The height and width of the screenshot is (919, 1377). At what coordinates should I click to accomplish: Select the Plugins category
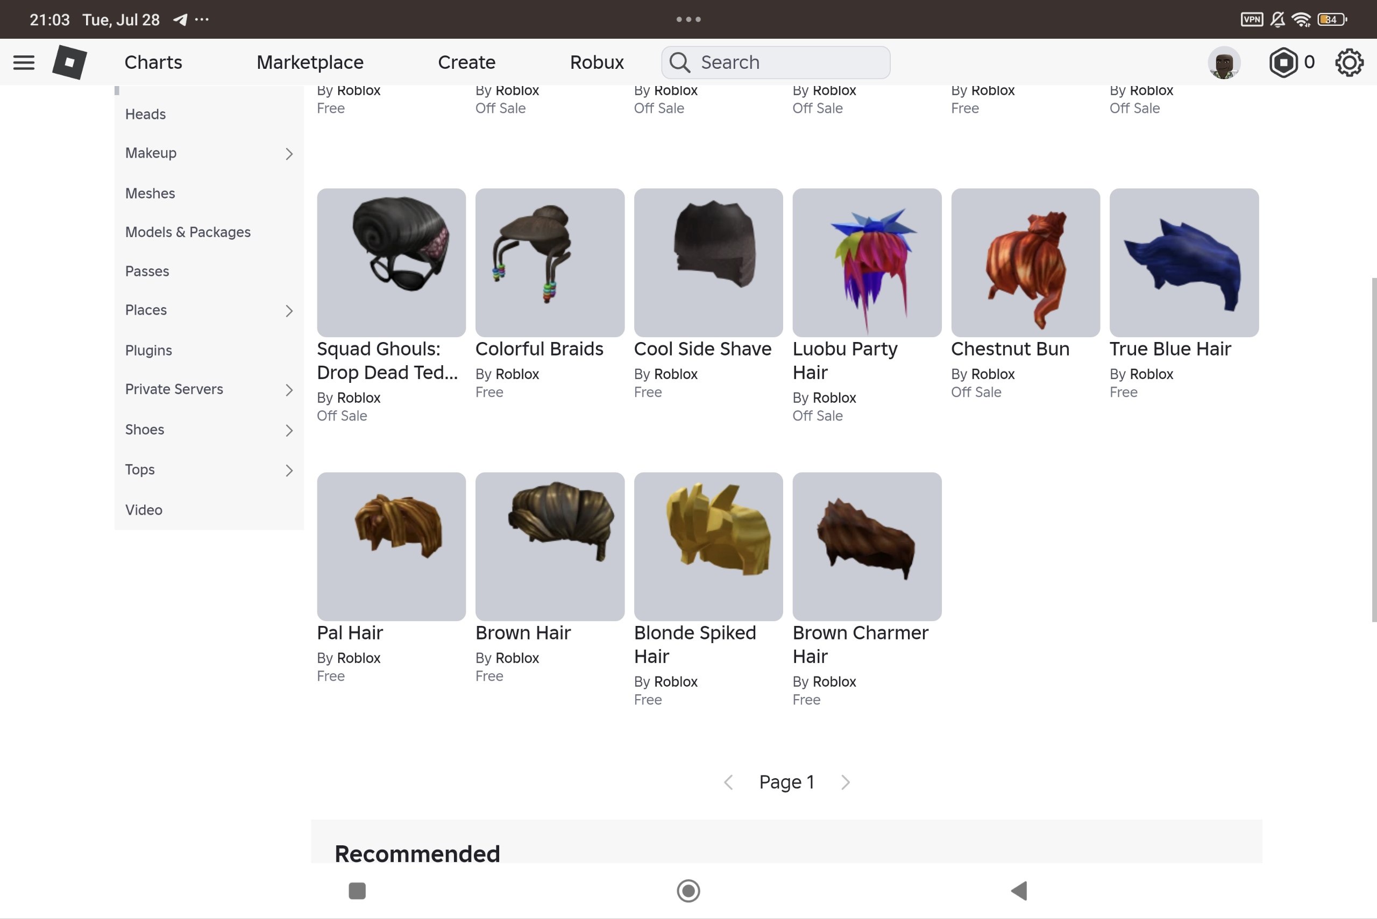coord(148,351)
